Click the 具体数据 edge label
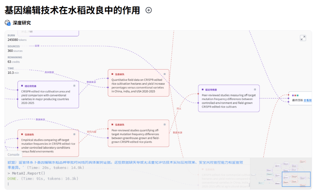 coord(49,72)
